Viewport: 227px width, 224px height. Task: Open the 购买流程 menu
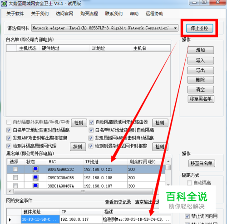pyautogui.click(x=89, y=14)
